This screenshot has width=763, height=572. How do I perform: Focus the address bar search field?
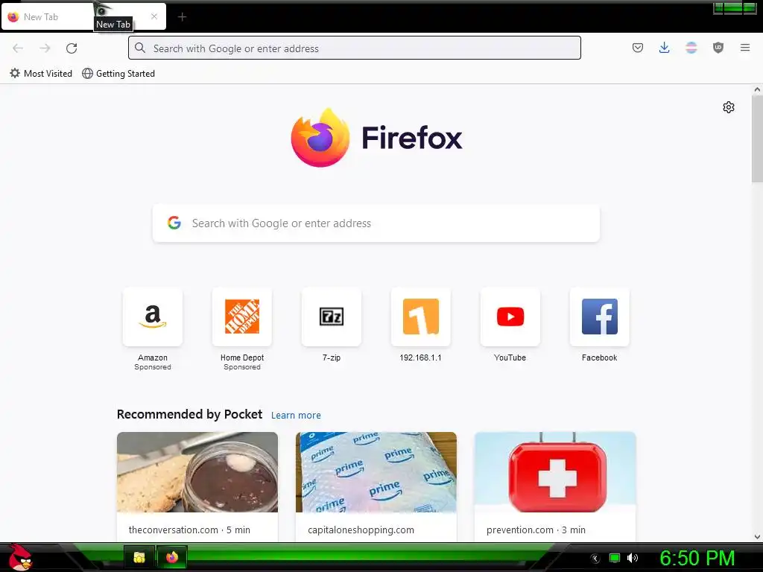pyautogui.click(x=354, y=48)
